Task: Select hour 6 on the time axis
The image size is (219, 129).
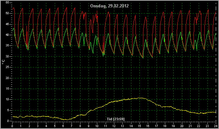Action: 63,126
